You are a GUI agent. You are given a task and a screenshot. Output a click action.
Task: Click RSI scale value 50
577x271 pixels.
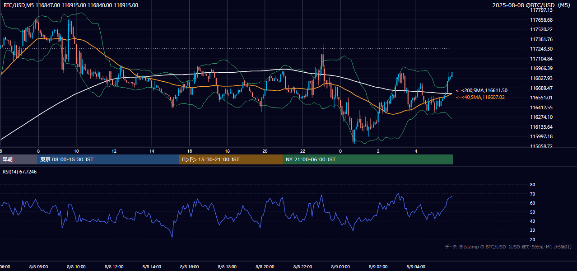pyautogui.click(x=532, y=212)
